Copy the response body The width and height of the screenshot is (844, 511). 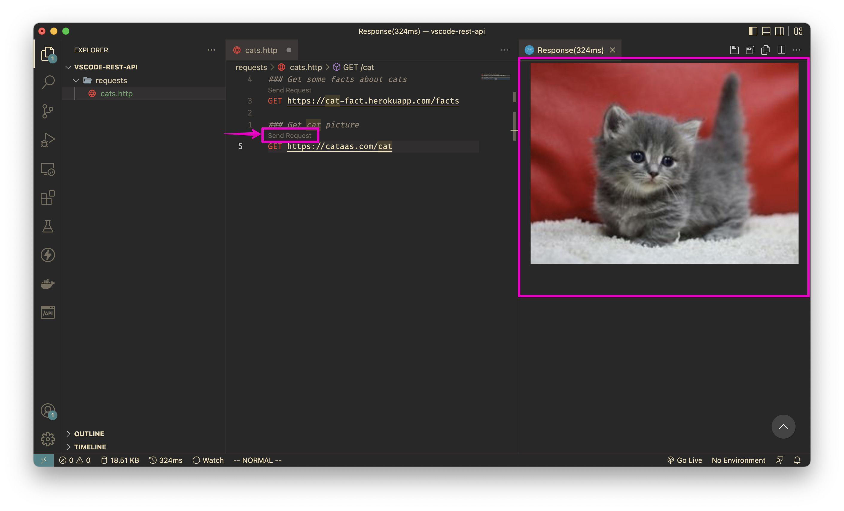click(766, 50)
